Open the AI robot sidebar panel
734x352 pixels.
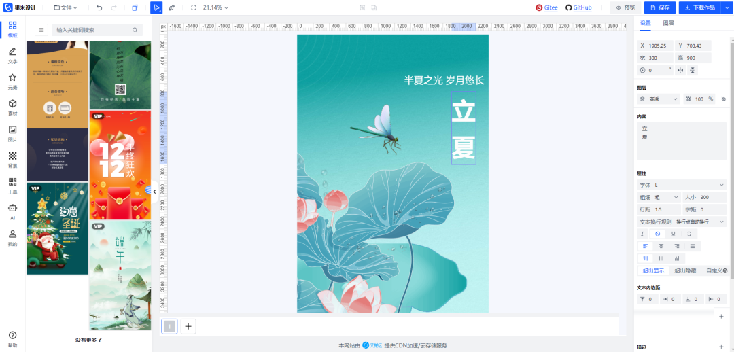[x=13, y=212]
